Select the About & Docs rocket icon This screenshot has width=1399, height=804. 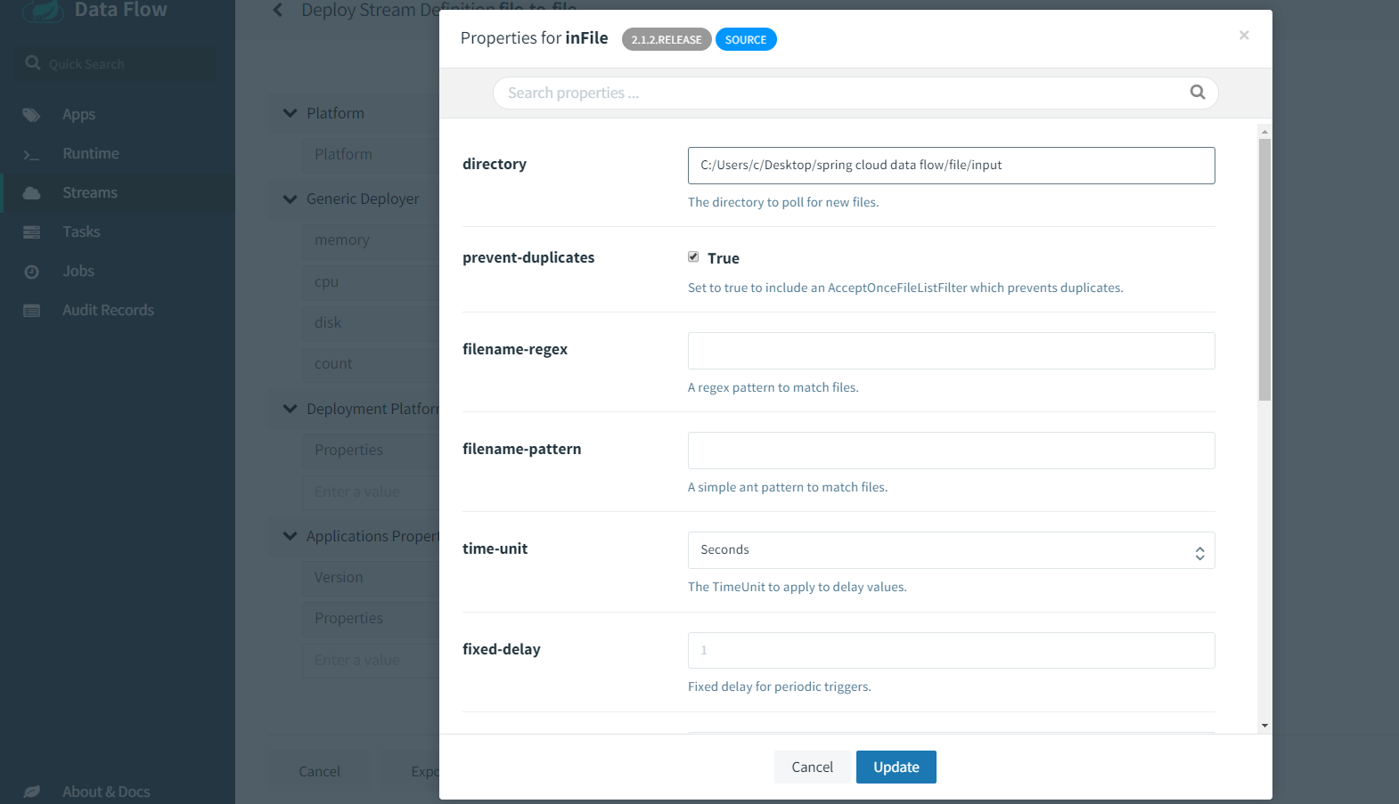pos(32,791)
